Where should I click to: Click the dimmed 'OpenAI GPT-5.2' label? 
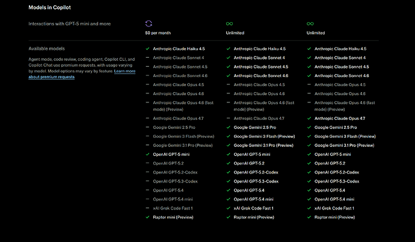pos(168,163)
